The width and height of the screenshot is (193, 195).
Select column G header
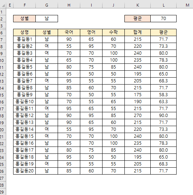click(x=47, y=5)
